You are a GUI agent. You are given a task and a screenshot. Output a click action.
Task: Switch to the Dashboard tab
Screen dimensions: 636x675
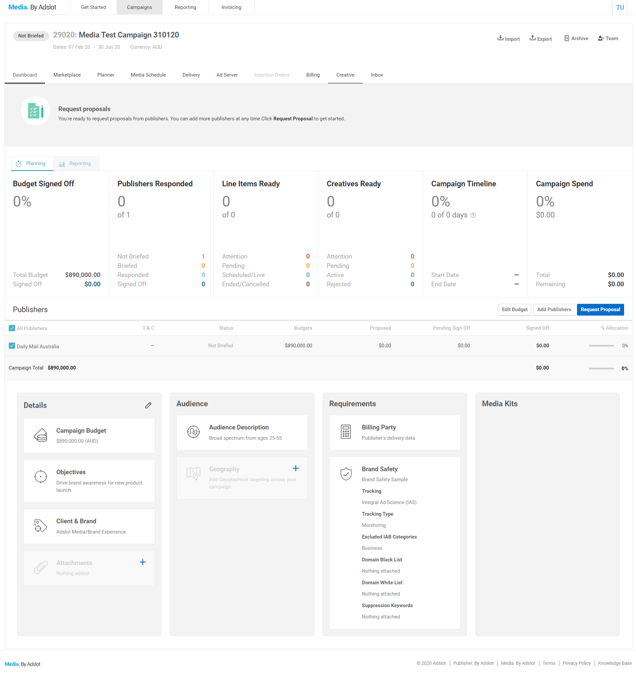[x=25, y=75]
